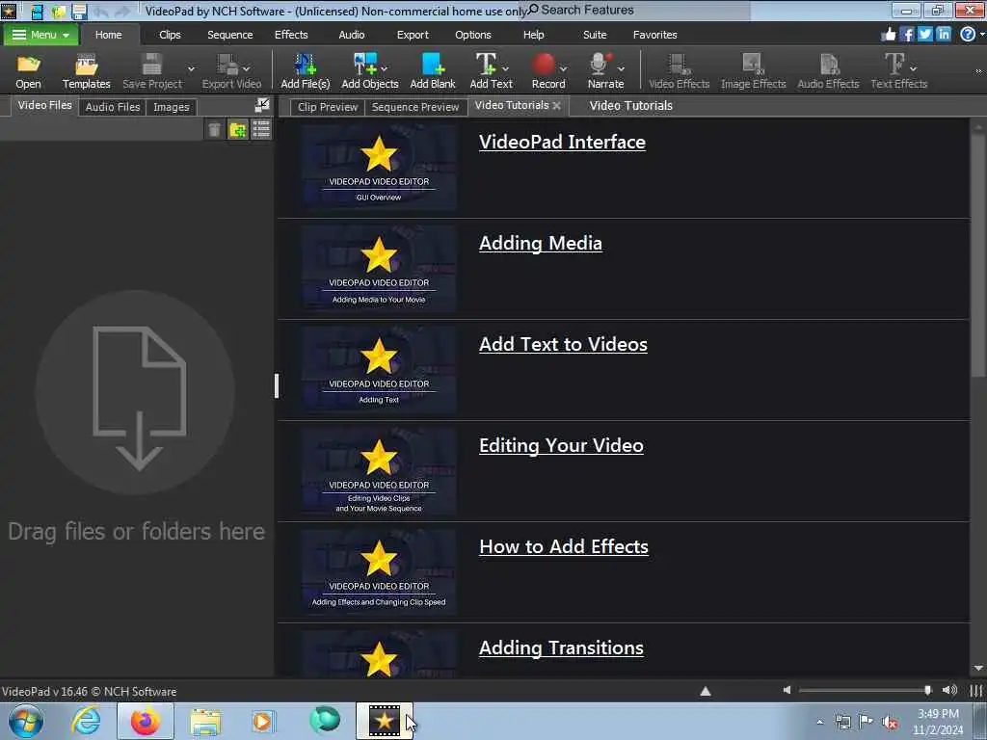Open the VideoPad Interface tutorial link
Screen dimensions: 987x740
tap(562, 143)
